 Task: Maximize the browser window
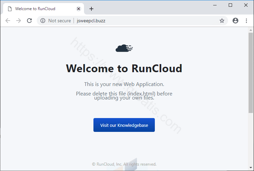[x=230, y=5]
